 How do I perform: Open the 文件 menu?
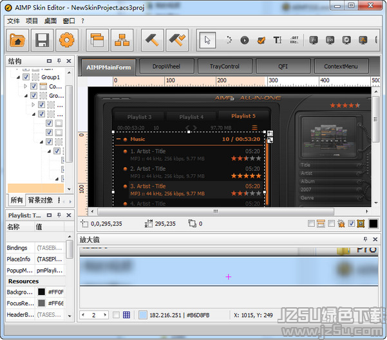pyautogui.click(x=14, y=21)
